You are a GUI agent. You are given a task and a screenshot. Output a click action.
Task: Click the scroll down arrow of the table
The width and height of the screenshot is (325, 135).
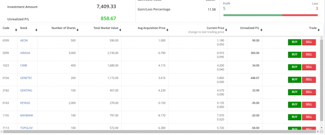322,128
